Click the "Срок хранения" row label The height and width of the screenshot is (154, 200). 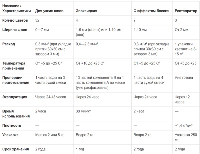pyautogui.click(x=15, y=149)
